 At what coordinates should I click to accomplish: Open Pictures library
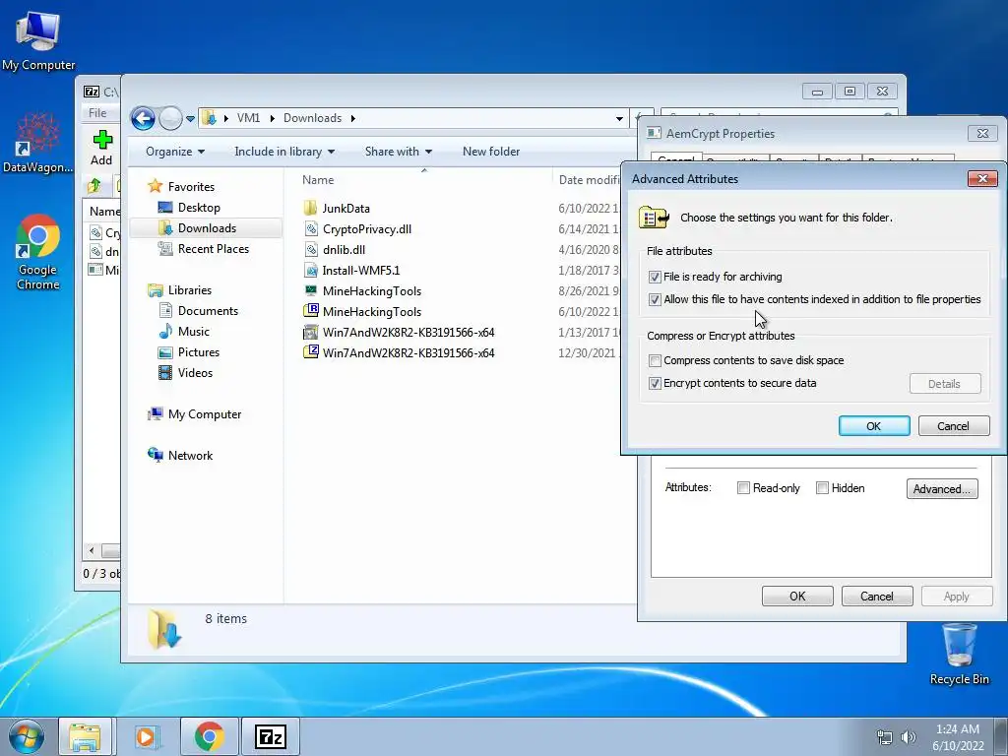coord(198,352)
